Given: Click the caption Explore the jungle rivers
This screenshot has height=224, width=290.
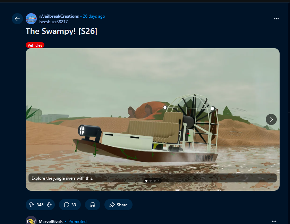Looking at the screenshot, I should 62,178.
